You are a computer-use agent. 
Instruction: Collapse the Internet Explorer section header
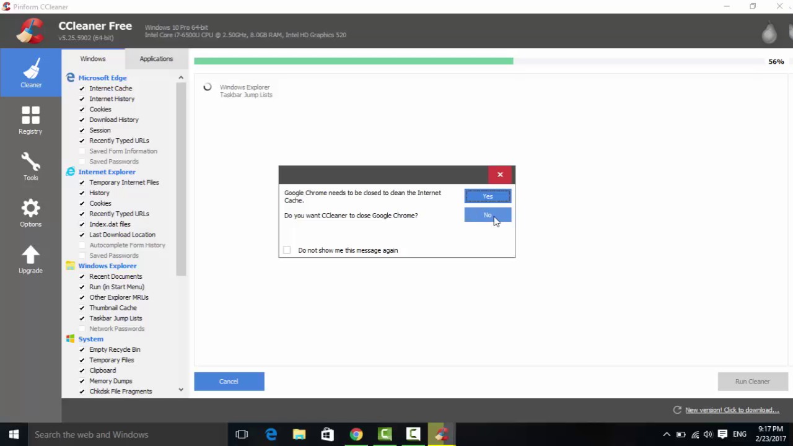coord(107,172)
